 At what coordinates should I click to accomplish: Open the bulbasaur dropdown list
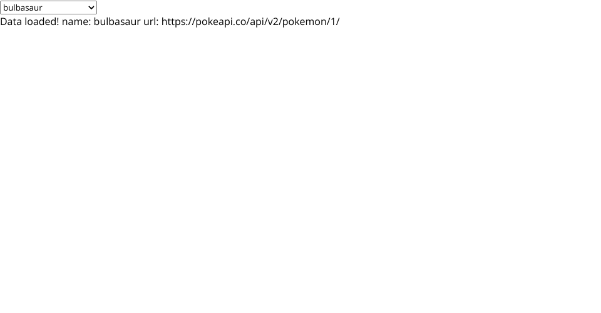pos(48,8)
